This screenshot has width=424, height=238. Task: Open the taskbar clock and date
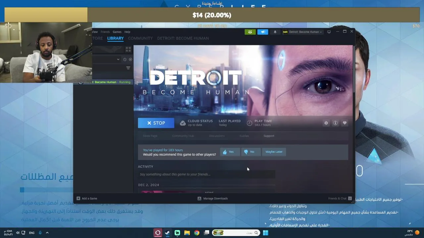coord(9,233)
